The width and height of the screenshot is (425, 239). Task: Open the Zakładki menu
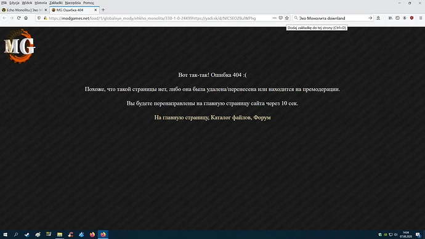(x=56, y=2)
